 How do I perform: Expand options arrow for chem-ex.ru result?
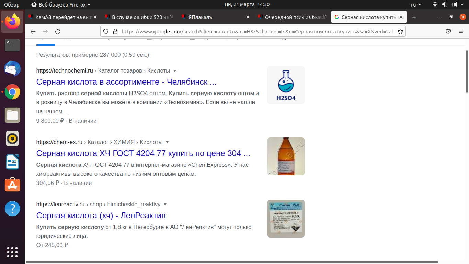(167, 142)
